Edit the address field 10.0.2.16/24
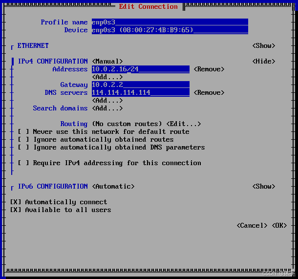The width and height of the screenshot is (298, 279). point(140,69)
